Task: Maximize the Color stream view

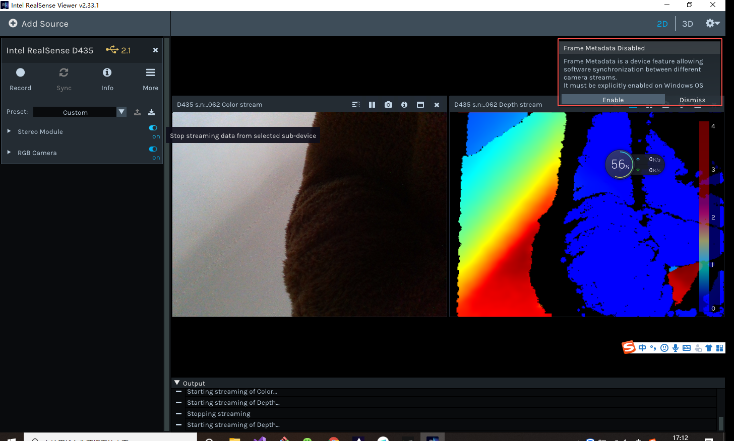Action: (x=420, y=105)
